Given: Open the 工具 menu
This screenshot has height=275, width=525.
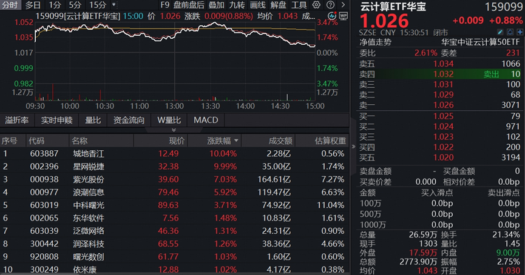Looking at the screenshot, I should click(299, 5).
